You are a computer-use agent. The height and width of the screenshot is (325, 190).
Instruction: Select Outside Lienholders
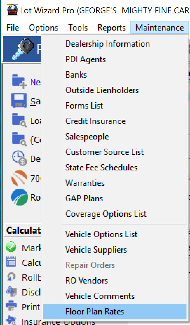pos(115,90)
